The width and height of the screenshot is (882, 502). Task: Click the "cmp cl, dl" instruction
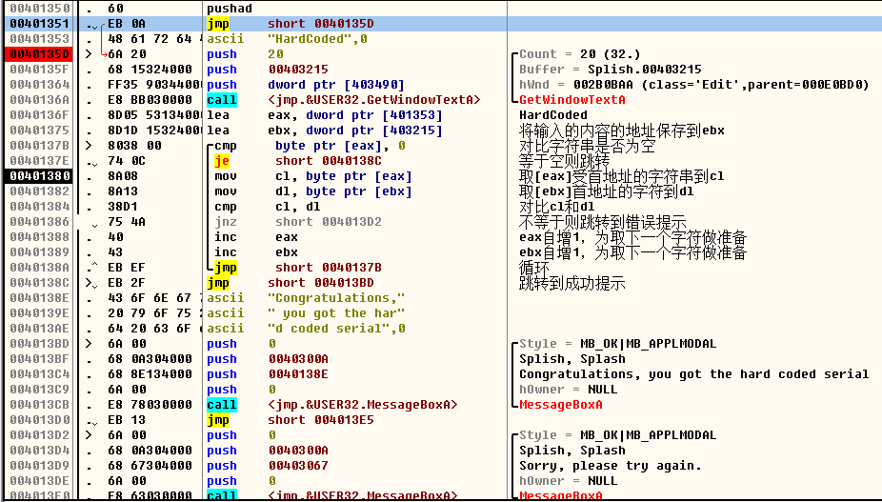click(x=268, y=207)
